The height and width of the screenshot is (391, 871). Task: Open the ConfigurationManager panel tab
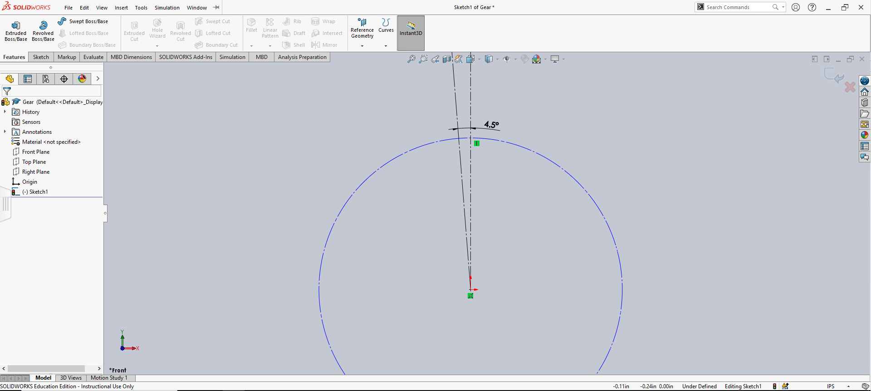tap(46, 79)
